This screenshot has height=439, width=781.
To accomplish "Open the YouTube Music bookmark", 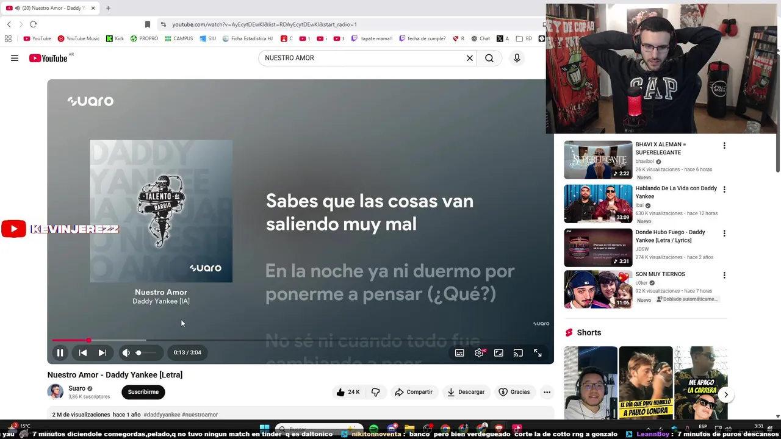I will coord(78,38).
